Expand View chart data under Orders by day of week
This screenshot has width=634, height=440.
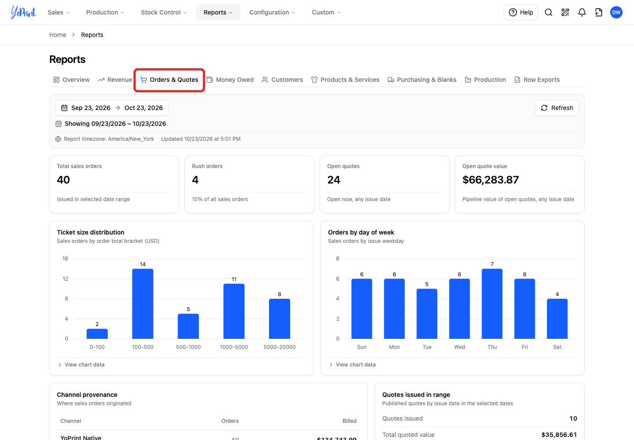352,365
